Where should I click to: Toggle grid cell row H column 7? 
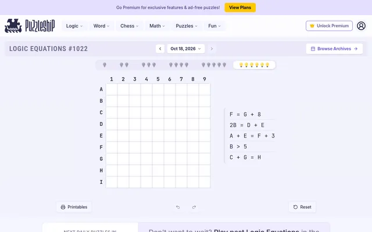[181, 171]
